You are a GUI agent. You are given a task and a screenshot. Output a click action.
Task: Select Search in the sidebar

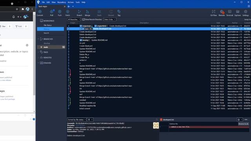pos(46,33)
